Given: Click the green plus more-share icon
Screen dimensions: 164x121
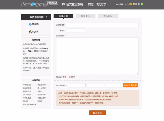Looking at the screenshot, I should (142, 4).
